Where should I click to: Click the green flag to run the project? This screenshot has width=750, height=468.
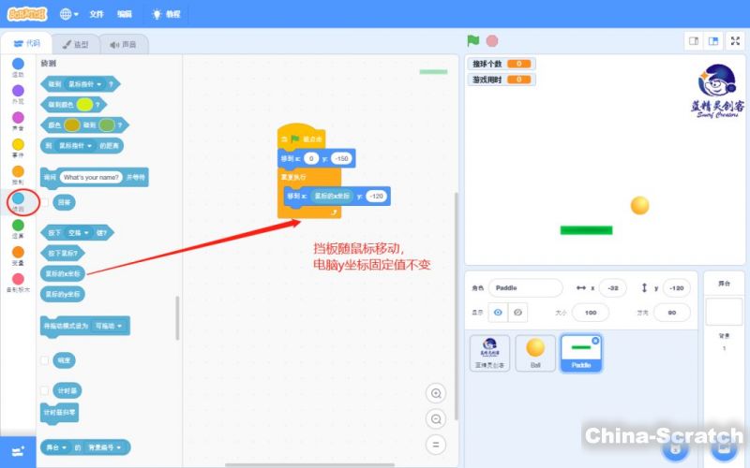coord(474,40)
